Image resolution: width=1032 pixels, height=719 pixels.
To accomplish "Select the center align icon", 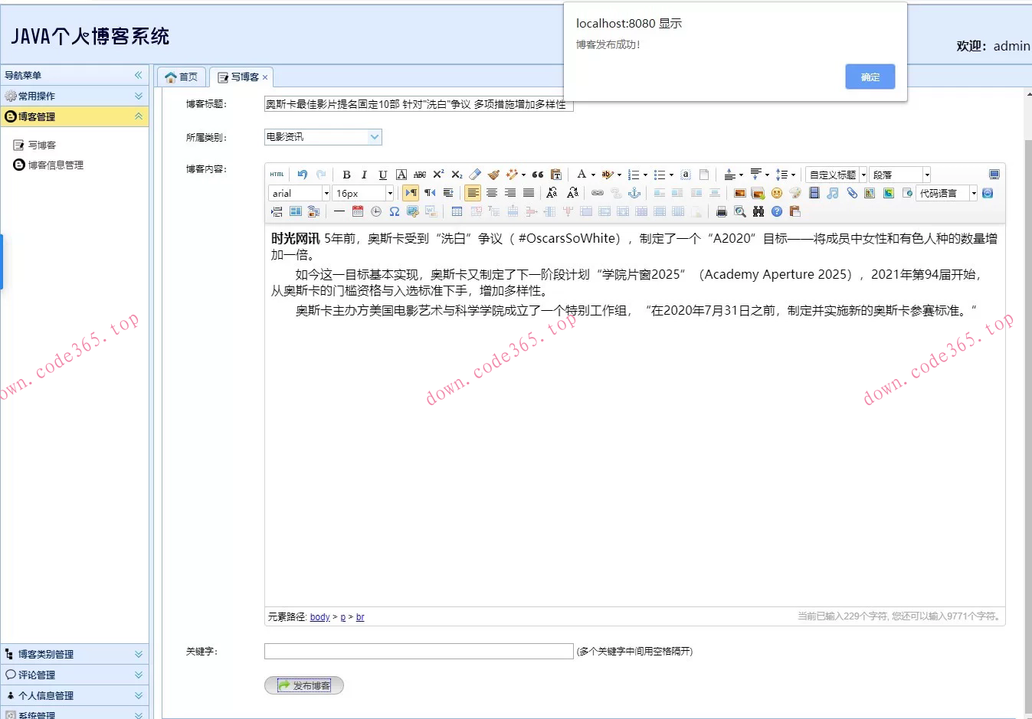I will pyautogui.click(x=491, y=193).
